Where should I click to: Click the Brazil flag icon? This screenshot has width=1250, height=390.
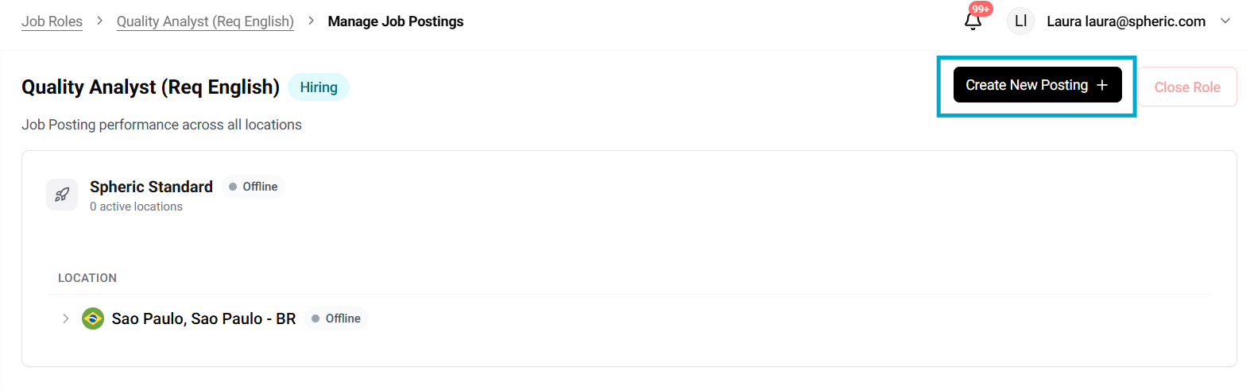coord(93,319)
